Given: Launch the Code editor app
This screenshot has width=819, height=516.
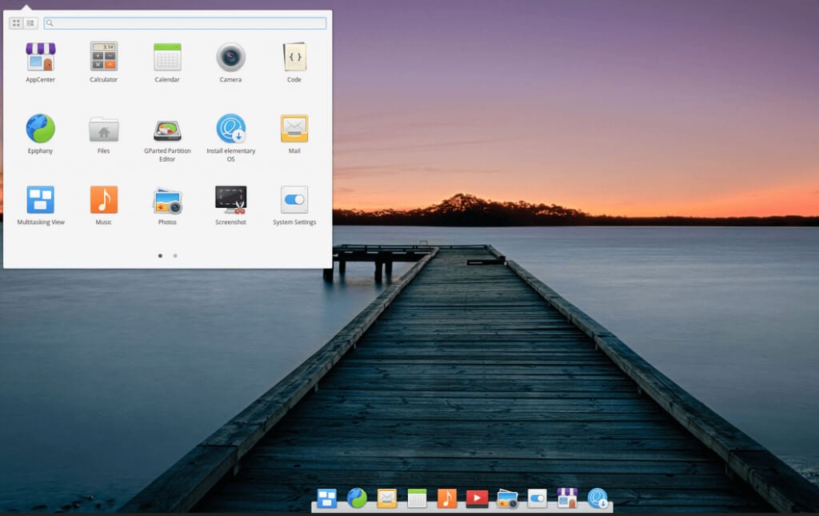Looking at the screenshot, I should [x=294, y=58].
